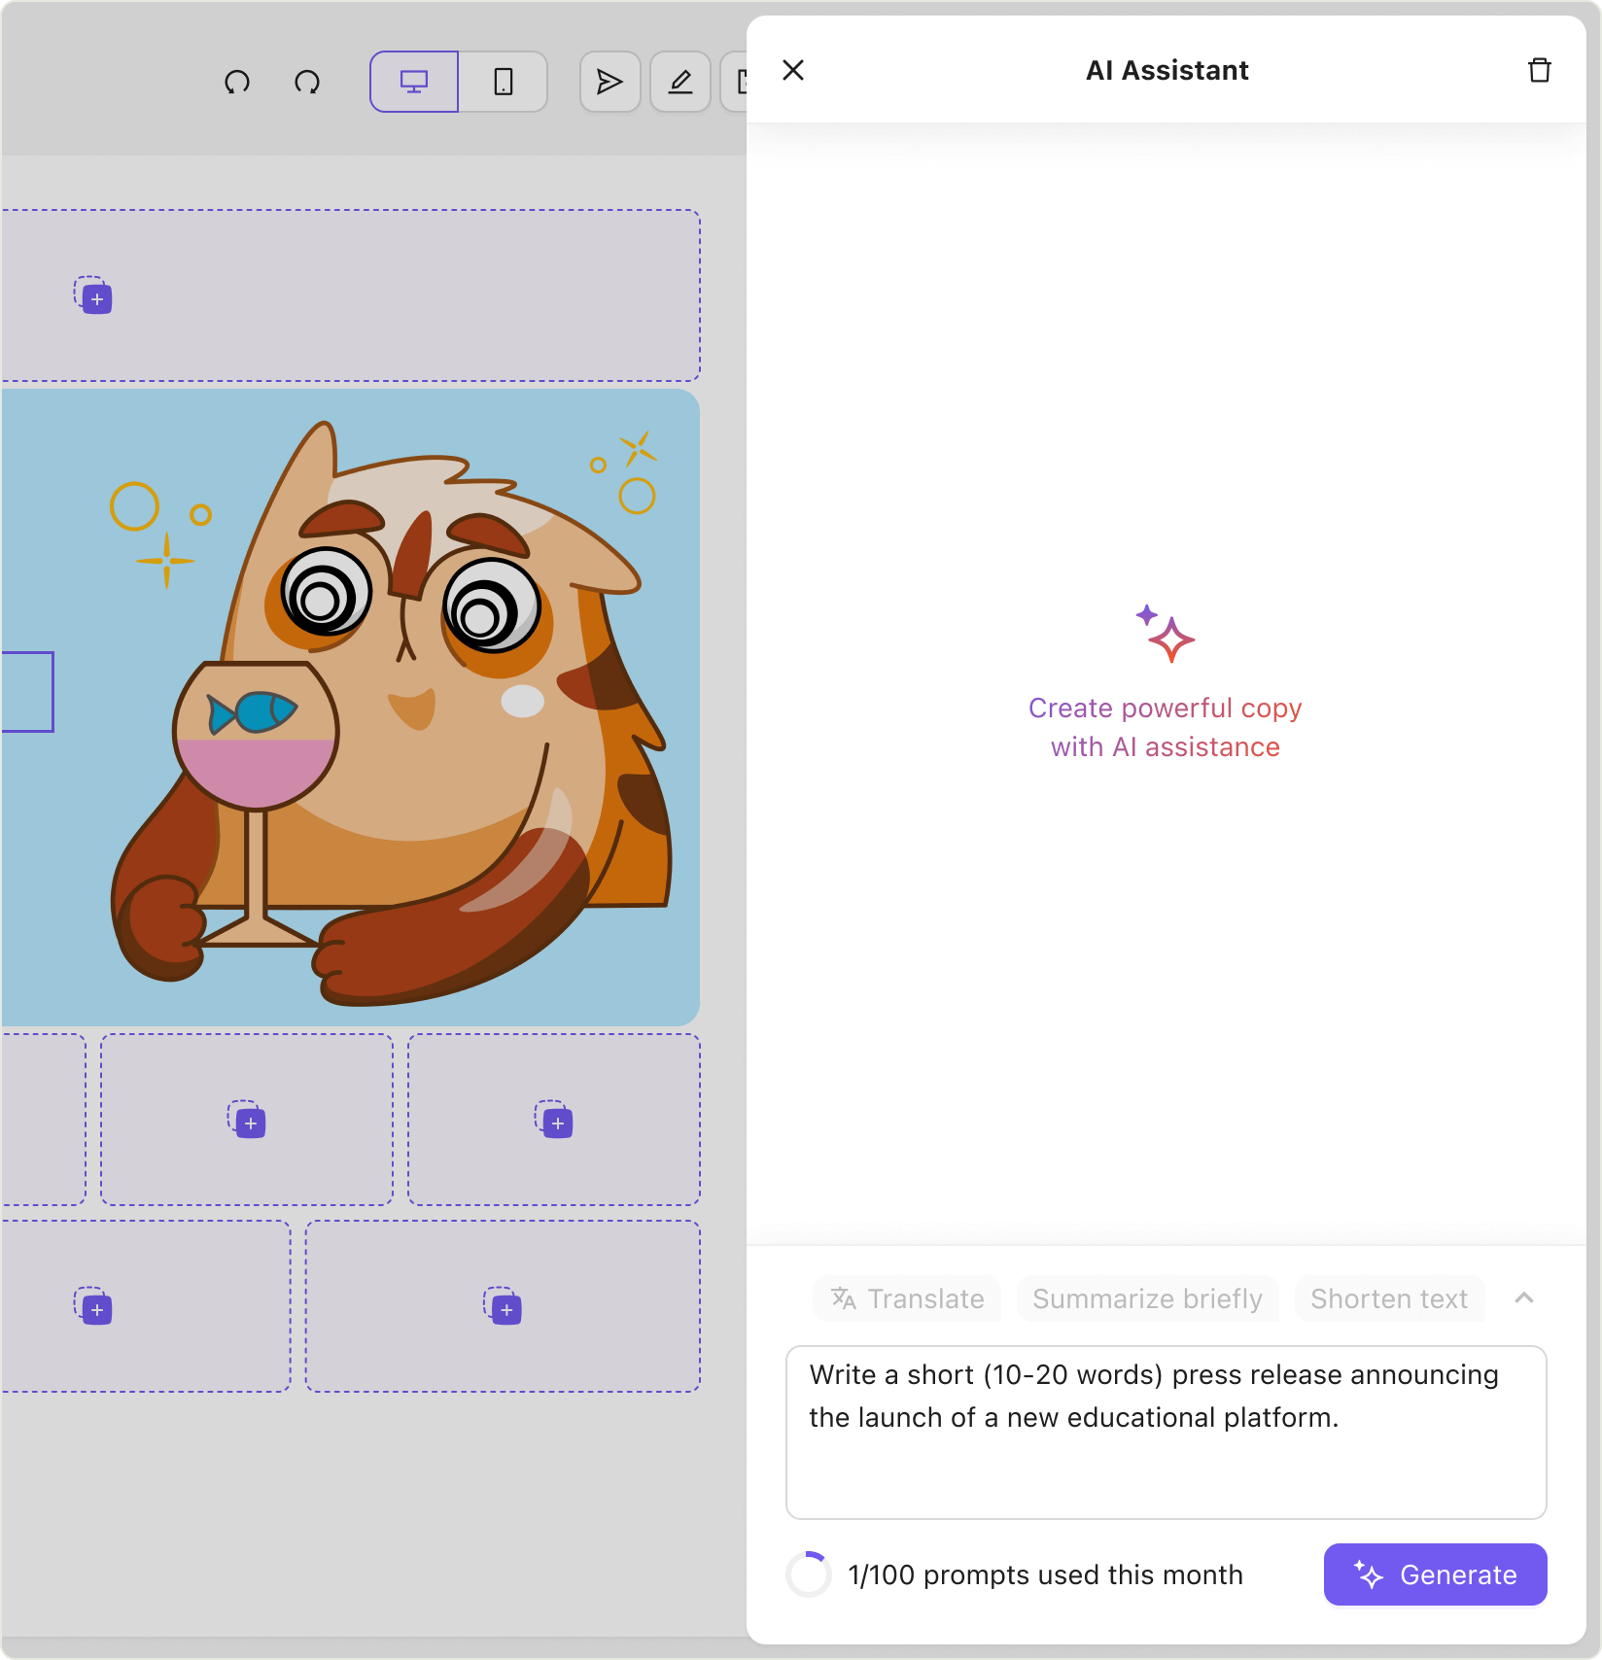Image resolution: width=1602 pixels, height=1660 pixels.
Task: Switch to mobile preview mode
Action: pyautogui.click(x=503, y=82)
